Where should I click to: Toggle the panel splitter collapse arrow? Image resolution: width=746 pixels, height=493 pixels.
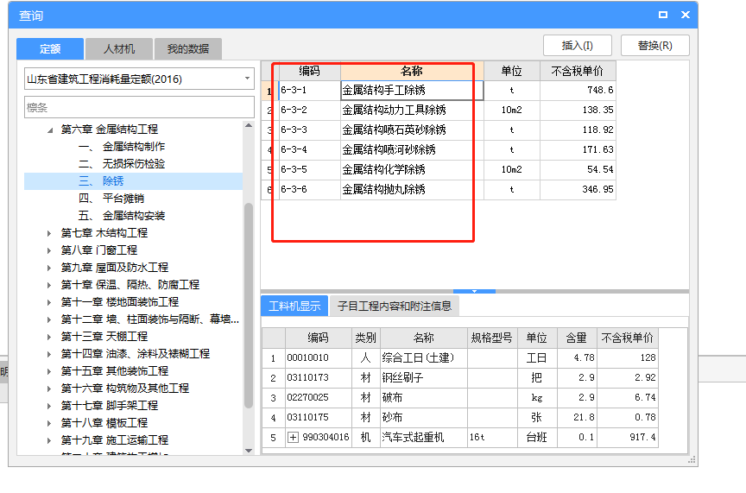tap(474, 291)
